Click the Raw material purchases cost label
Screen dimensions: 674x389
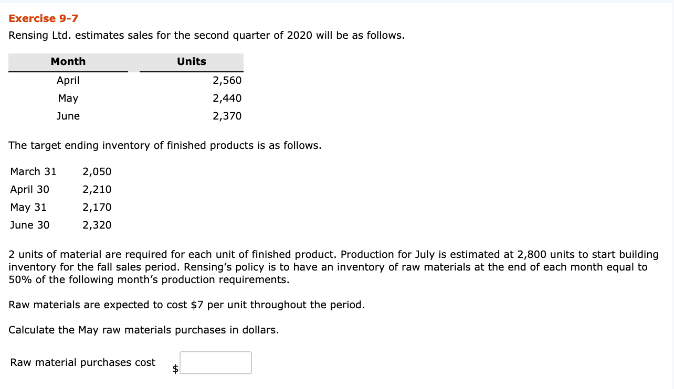click(81, 362)
